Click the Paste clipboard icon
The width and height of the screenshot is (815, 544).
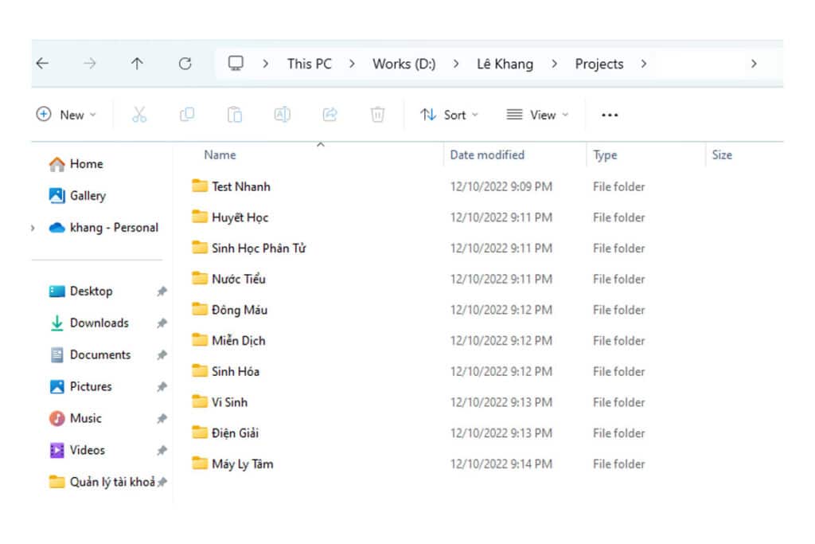tap(235, 115)
